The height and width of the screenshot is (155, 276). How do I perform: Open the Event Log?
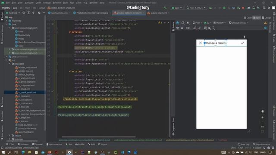click(x=244, y=144)
